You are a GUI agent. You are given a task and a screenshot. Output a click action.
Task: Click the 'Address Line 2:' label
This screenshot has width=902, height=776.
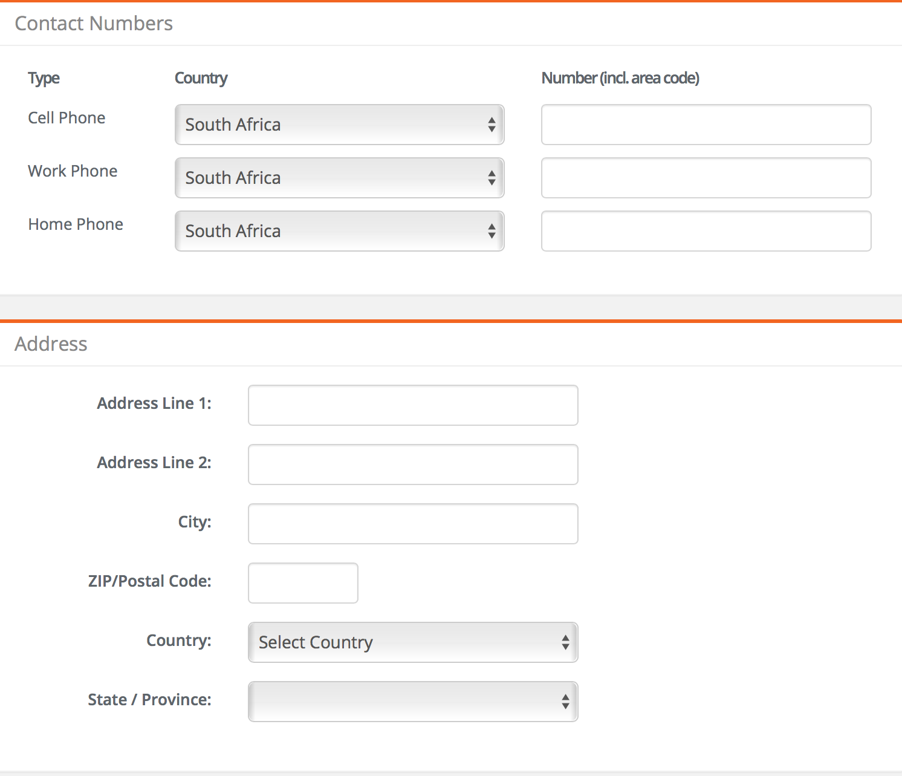(154, 463)
